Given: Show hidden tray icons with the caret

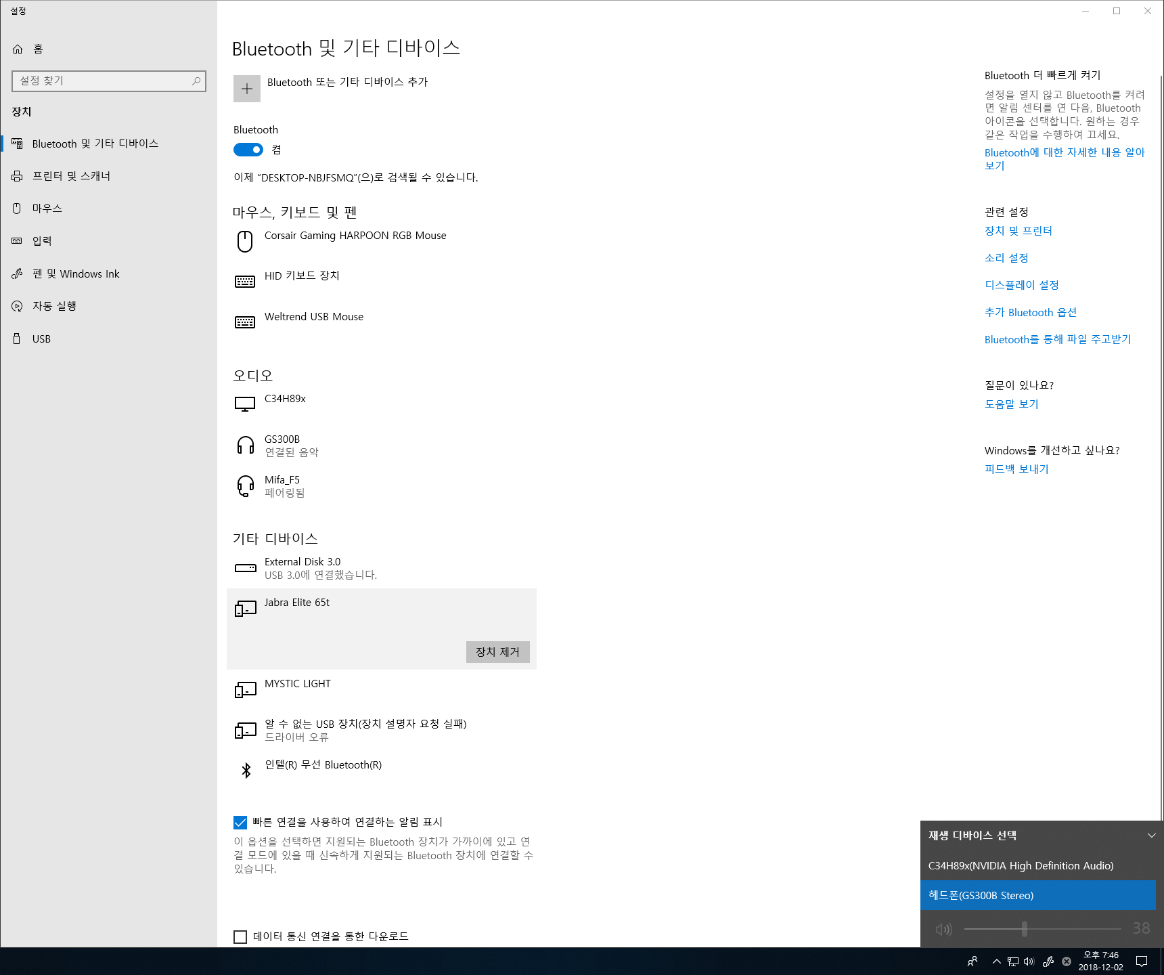Looking at the screenshot, I should pos(996,961).
